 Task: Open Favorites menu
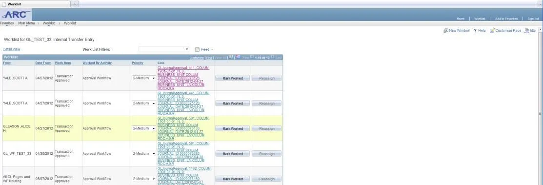point(6,23)
